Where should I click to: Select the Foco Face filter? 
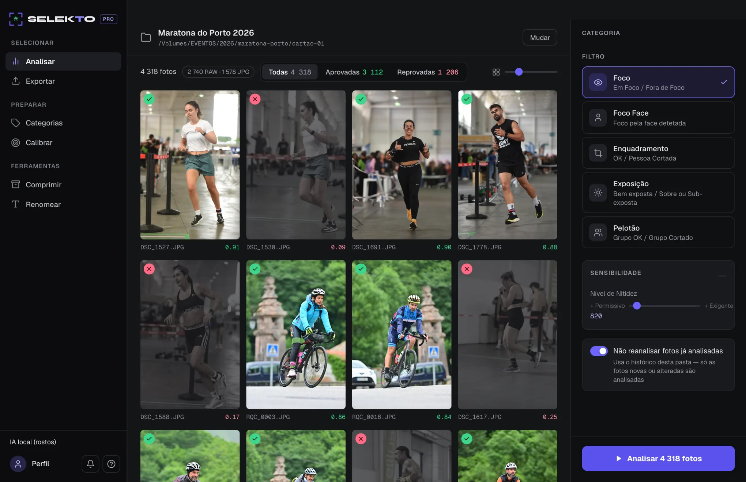coord(658,118)
